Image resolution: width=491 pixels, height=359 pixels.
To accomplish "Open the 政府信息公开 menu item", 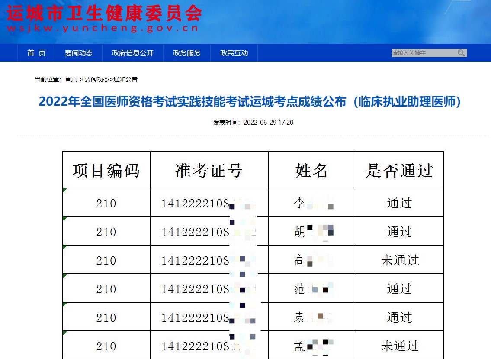I will [133, 53].
